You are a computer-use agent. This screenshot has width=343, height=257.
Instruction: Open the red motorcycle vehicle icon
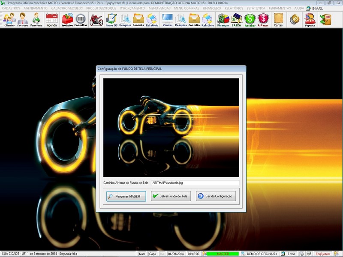tap(96, 20)
